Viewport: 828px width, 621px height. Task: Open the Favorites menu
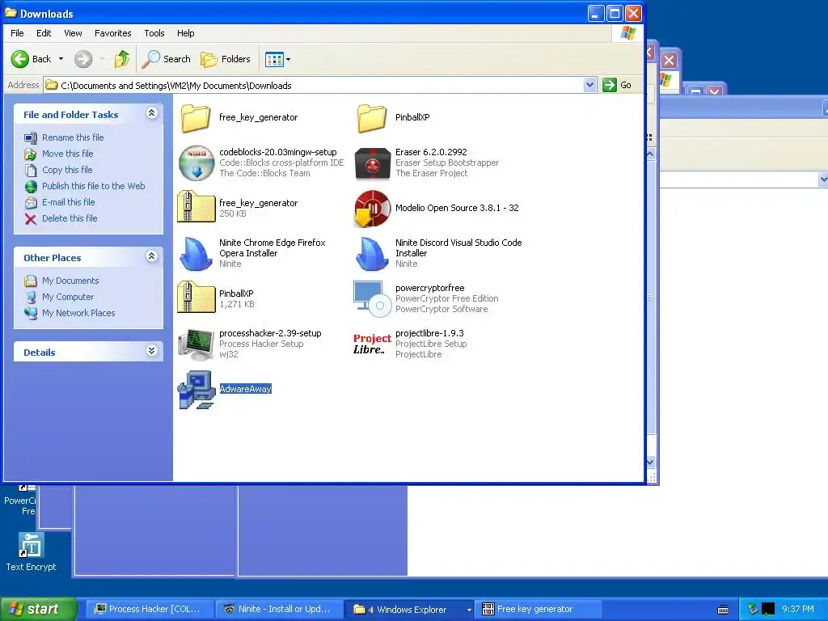(113, 33)
